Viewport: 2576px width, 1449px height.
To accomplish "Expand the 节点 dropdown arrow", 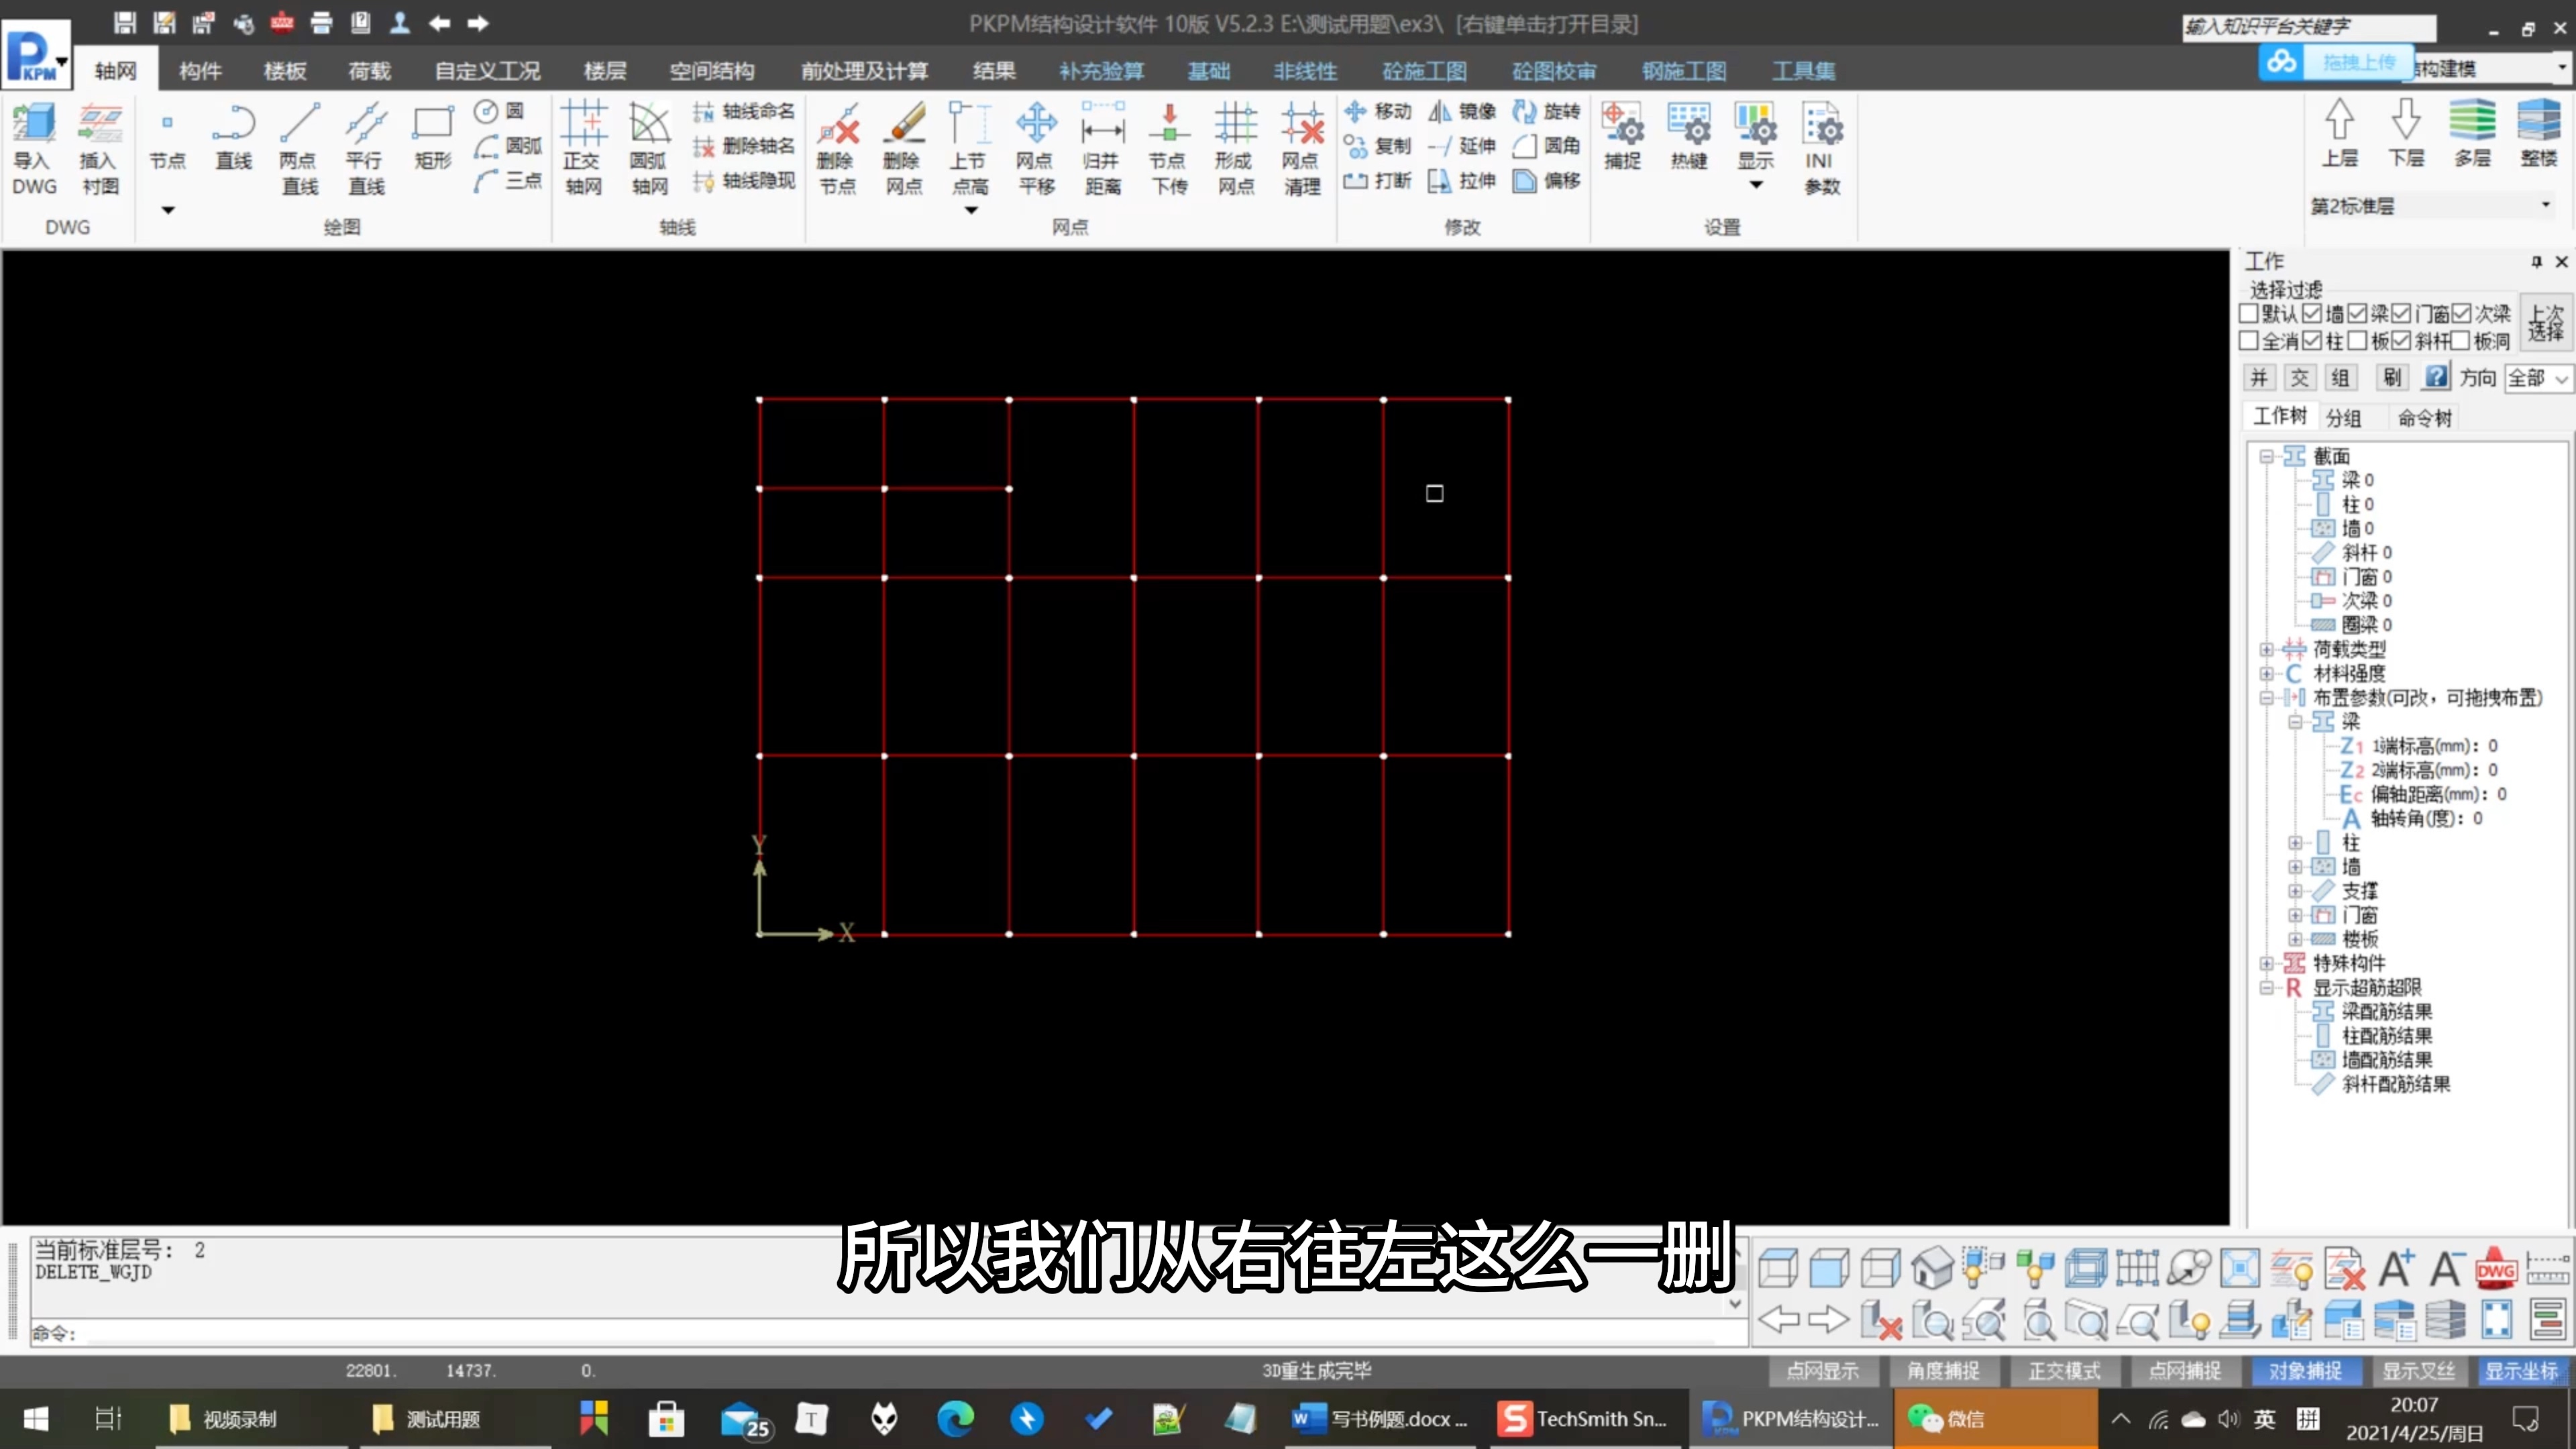I will (x=168, y=210).
